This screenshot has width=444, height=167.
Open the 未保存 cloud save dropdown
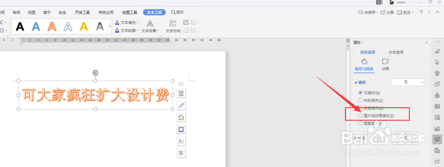pos(368,12)
